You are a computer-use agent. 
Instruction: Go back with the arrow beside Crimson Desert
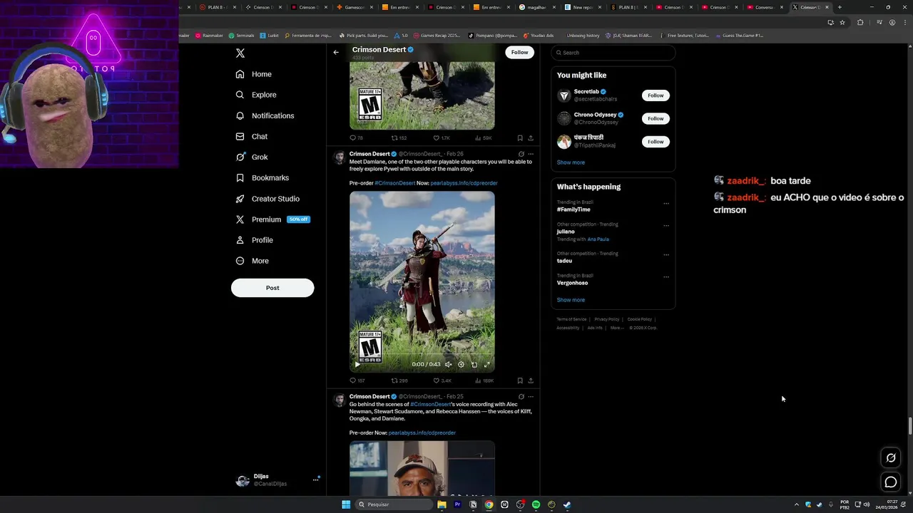(336, 52)
